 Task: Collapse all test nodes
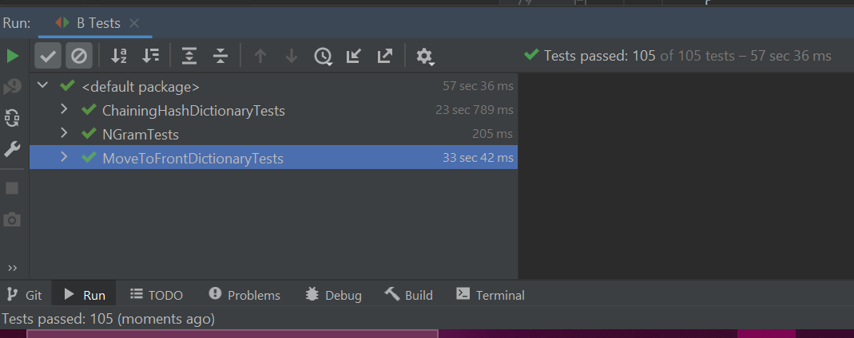coord(220,56)
